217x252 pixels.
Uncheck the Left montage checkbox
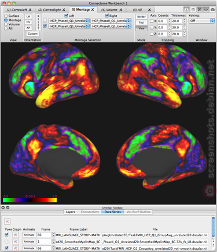tap(67, 16)
